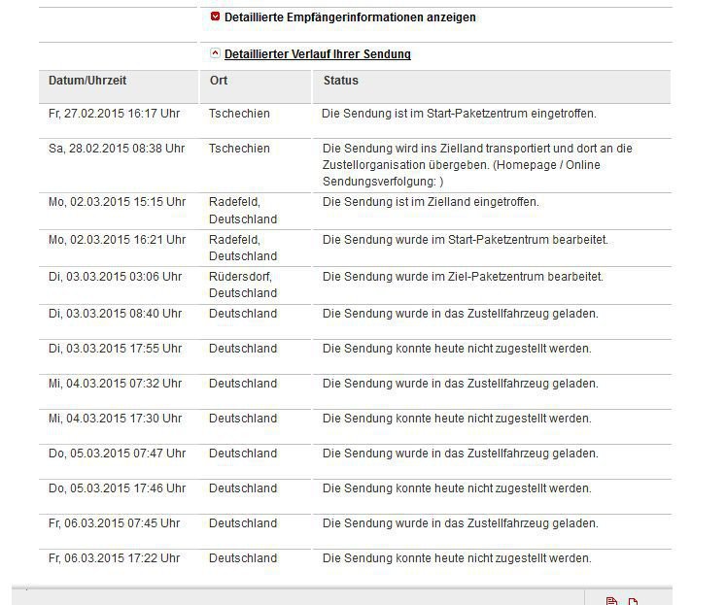
Task: Click the Status column header
Action: click(x=340, y=81)
